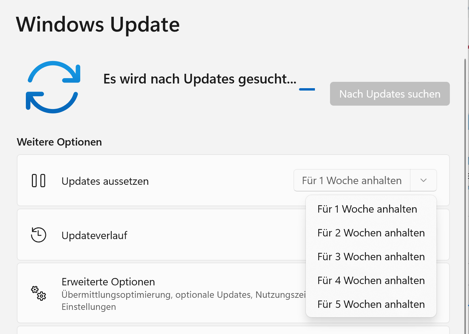Click the Updates aussetzen label
This screenshot has height=334, width=469.
pos(105,181)
